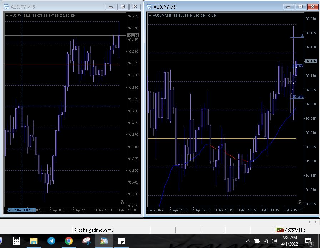
Task: Click the MetaTrader taskbar icon
Action: click(104, 241)
